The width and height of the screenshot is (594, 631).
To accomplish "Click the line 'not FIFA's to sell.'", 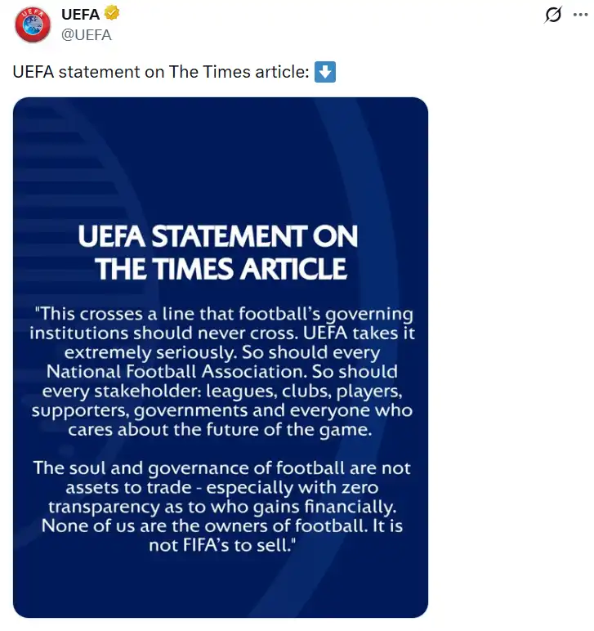I will click(x=222, y=545).
